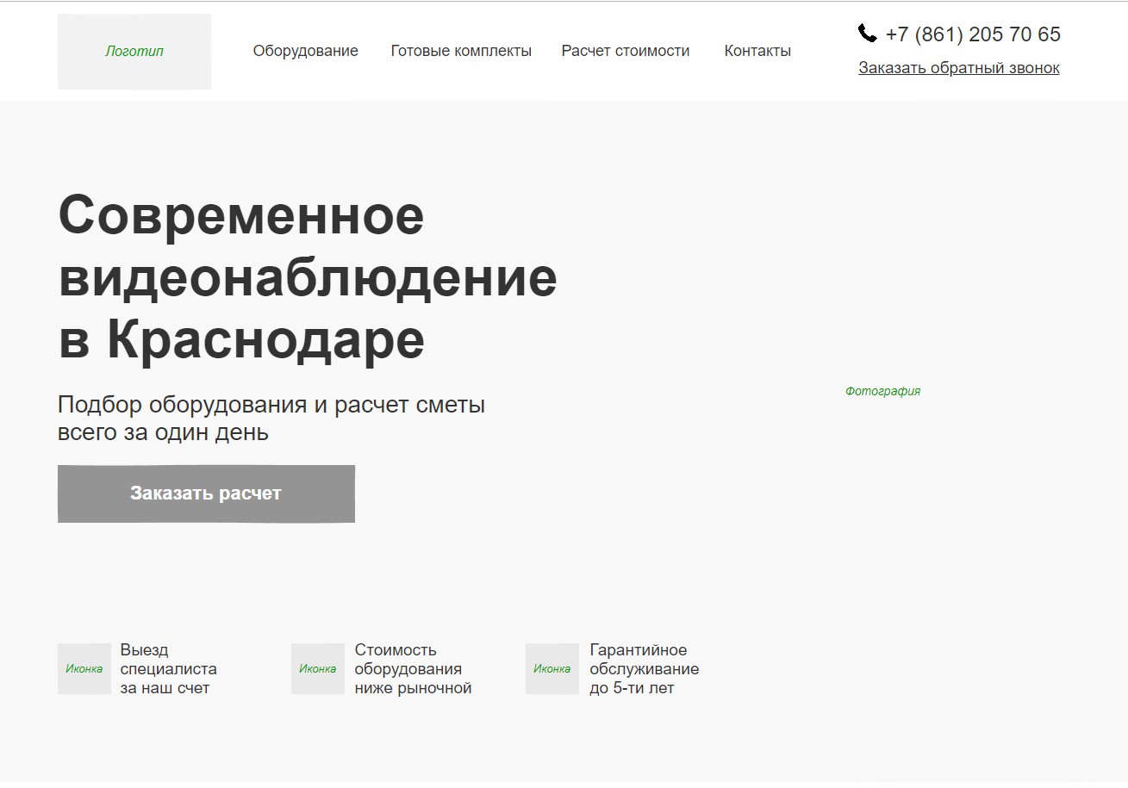Click the Иконка placeholder beside Гарантийное обслуживание
Screen dimensions: 1128x788
pyautogui.click(x=552, y=669)
